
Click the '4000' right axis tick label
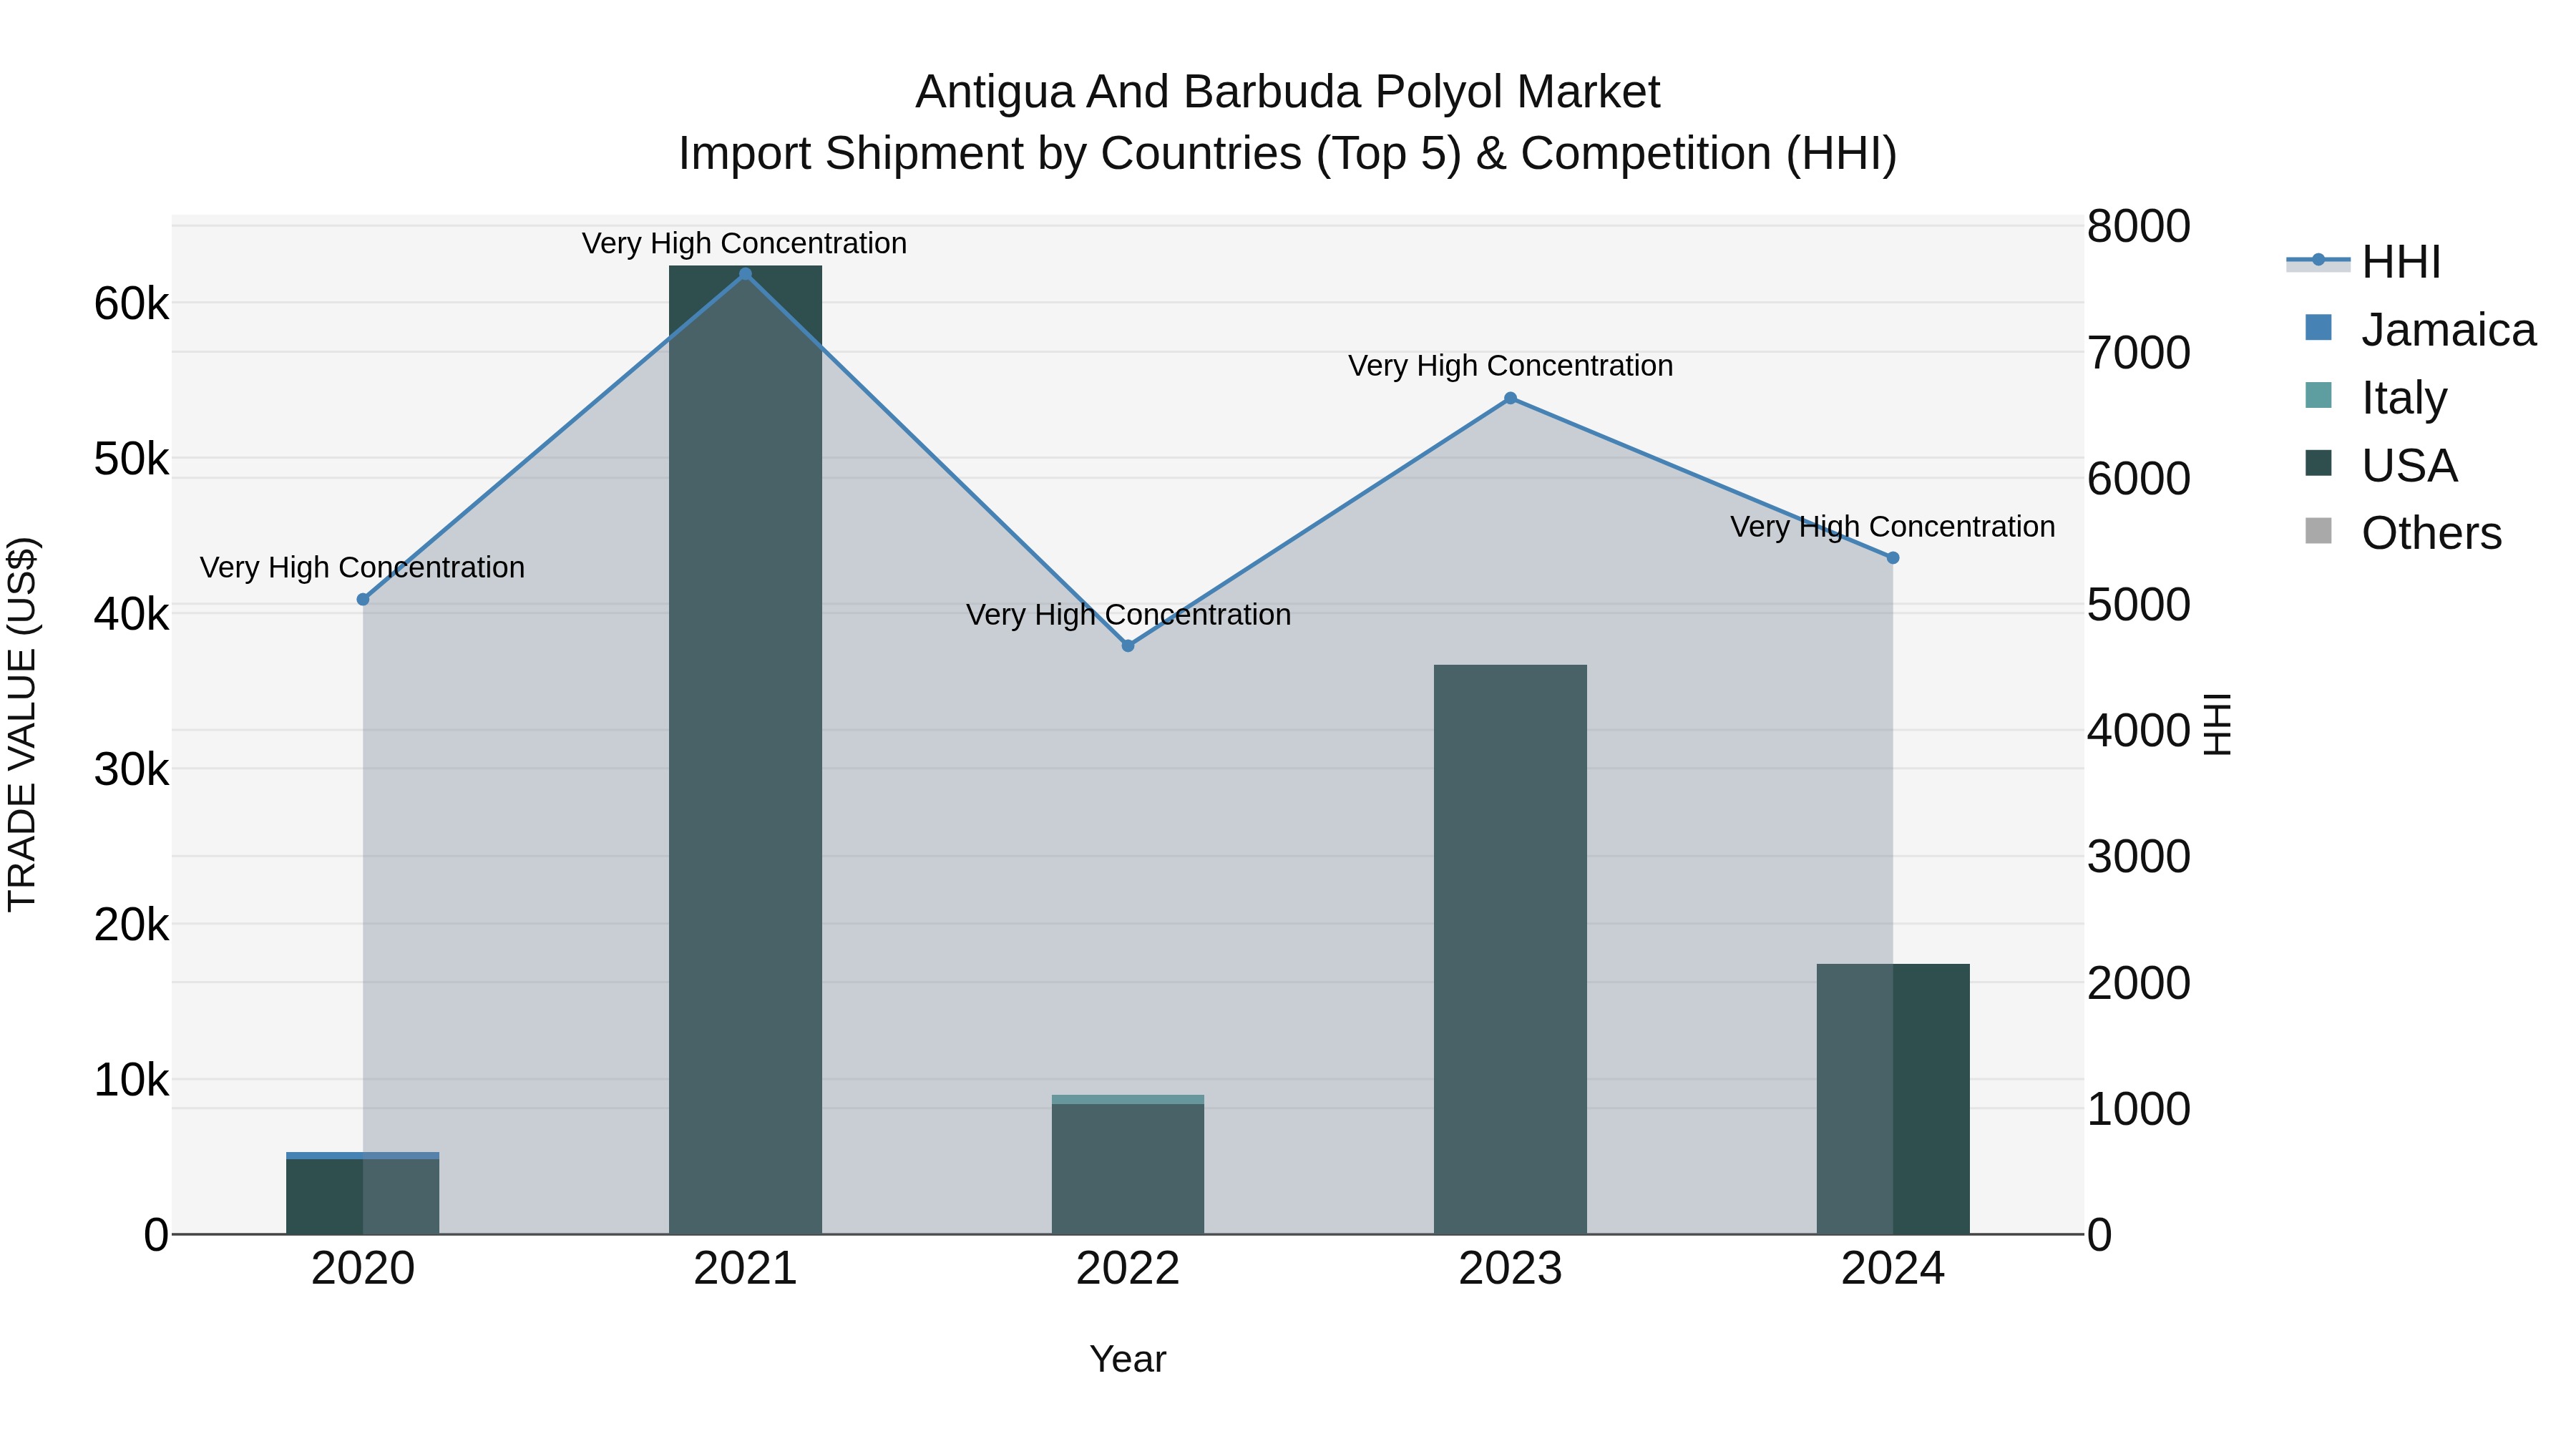[x=2139, y=730]
